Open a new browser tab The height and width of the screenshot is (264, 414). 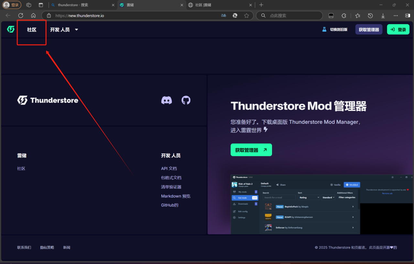(x=261, y=5)
